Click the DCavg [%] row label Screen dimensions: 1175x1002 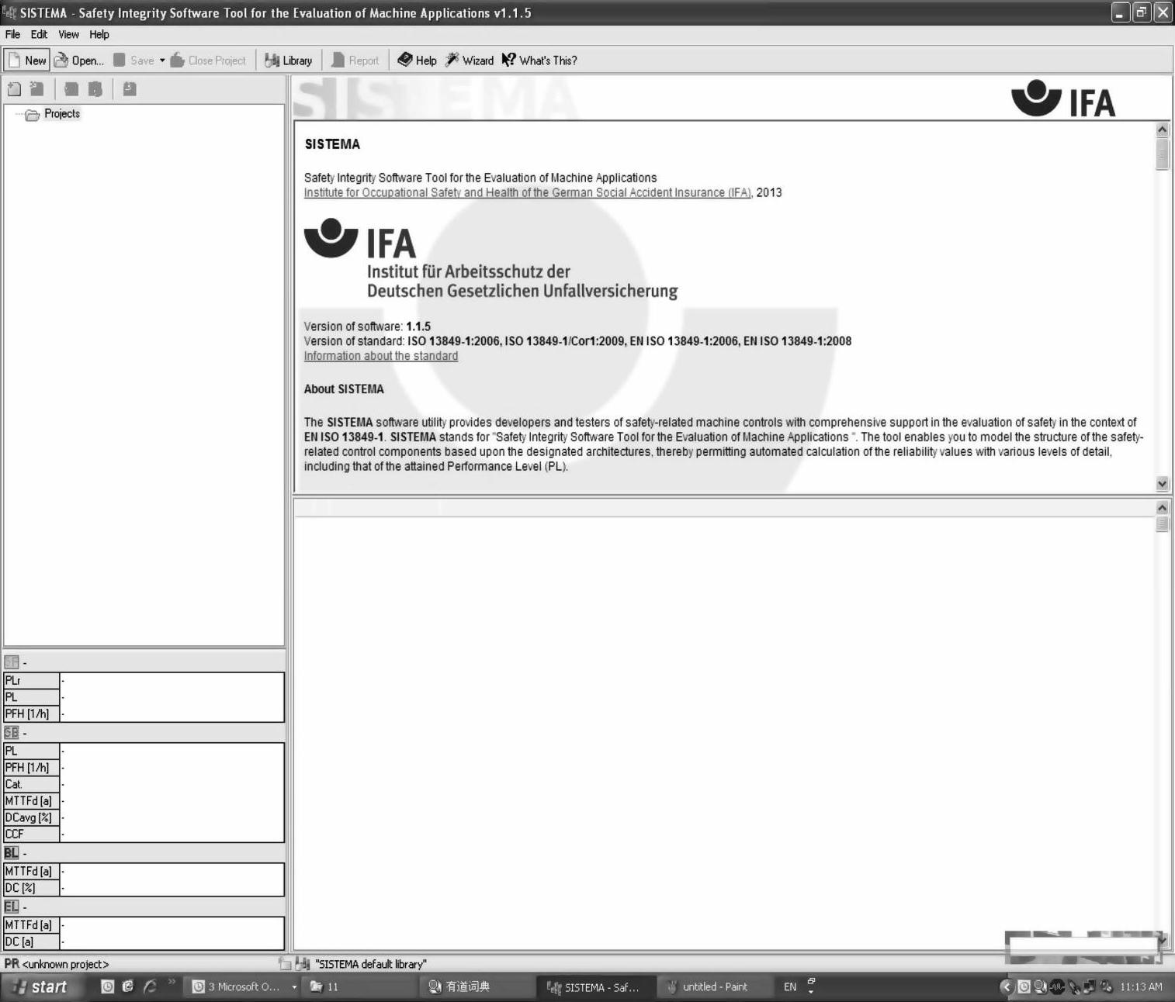pos(32,817)
